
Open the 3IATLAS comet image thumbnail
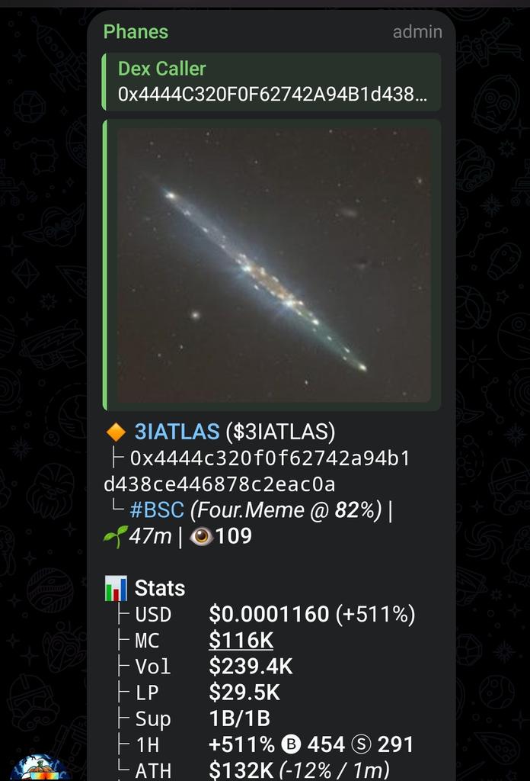[274, 265]
